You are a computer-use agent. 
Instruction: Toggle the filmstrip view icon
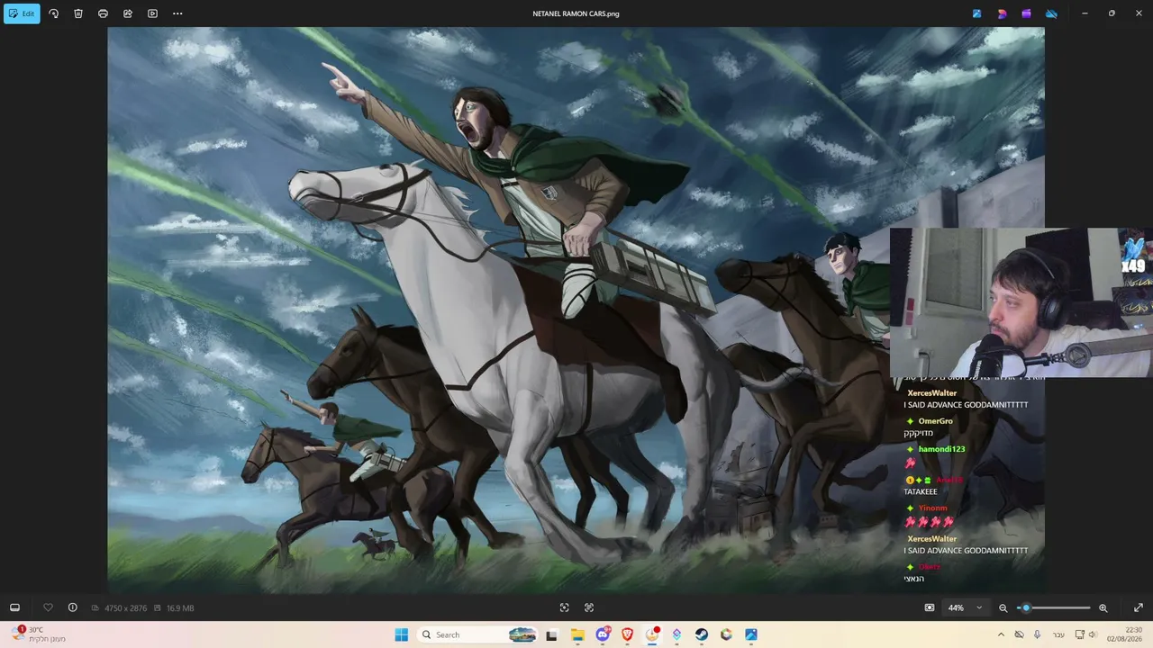tap(14, 607)
